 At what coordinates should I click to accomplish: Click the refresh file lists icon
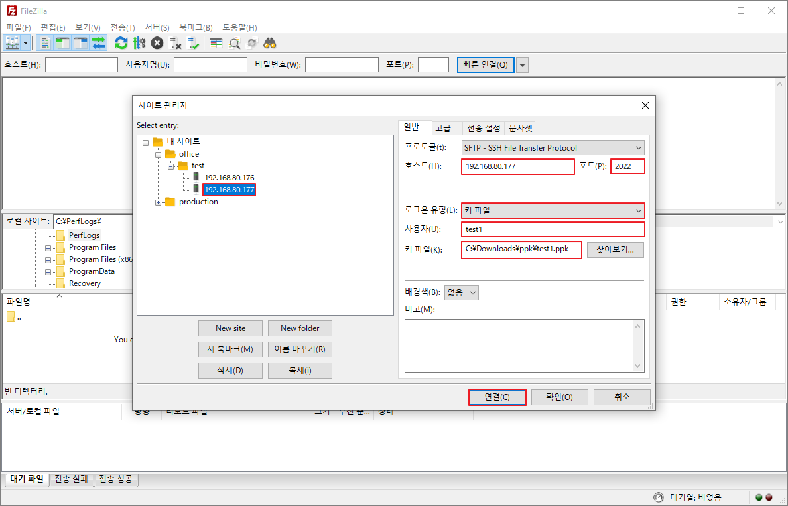click(121, 43)
